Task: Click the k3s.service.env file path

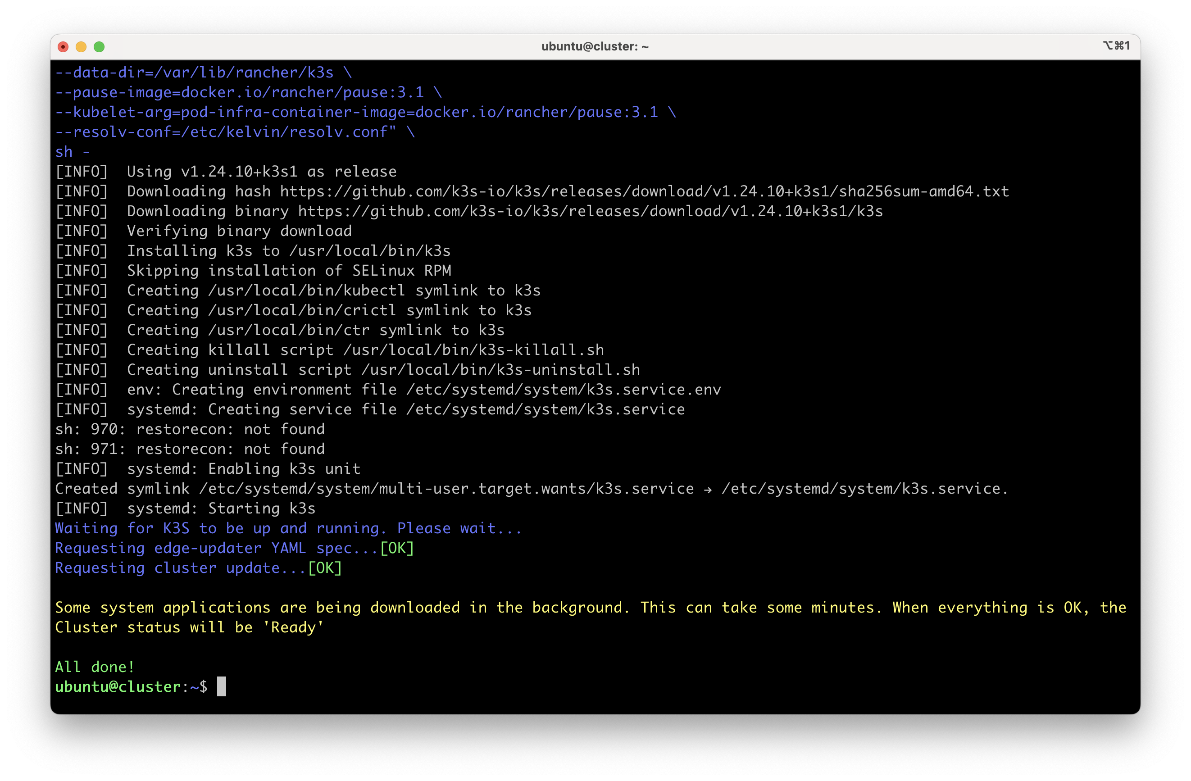Action: (x=564, y=390)
